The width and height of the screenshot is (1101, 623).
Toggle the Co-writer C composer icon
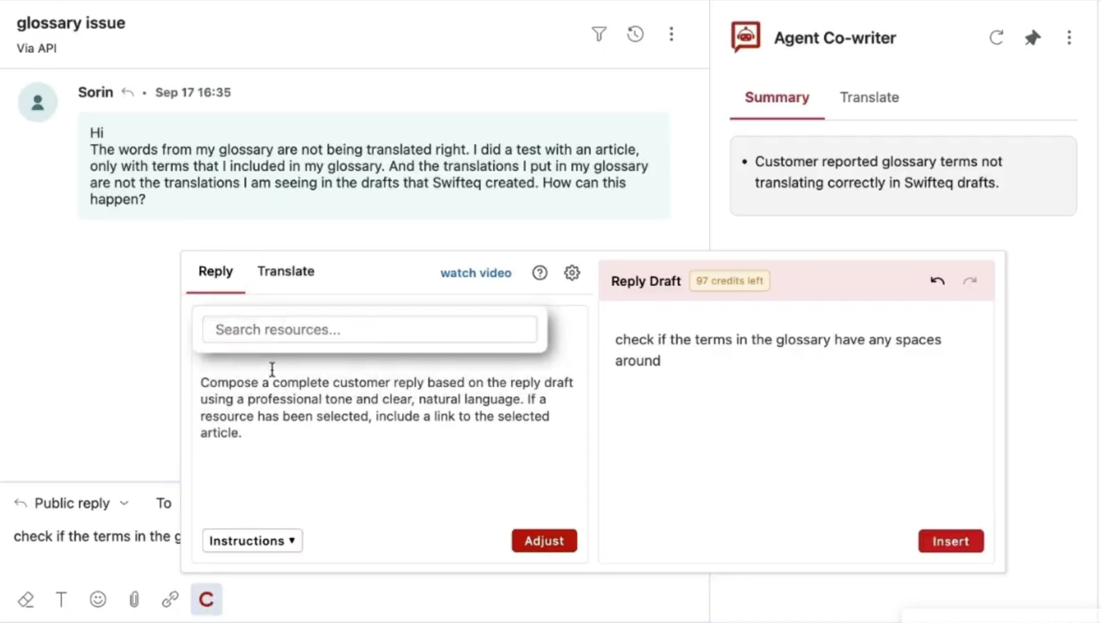(x=206, y=599)
